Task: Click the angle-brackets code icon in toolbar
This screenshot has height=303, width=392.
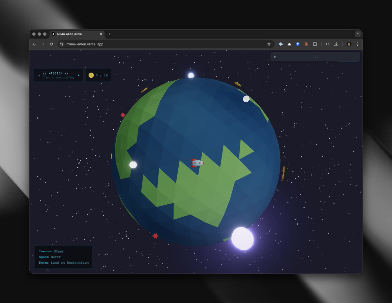Action: [x=328, y=44]
